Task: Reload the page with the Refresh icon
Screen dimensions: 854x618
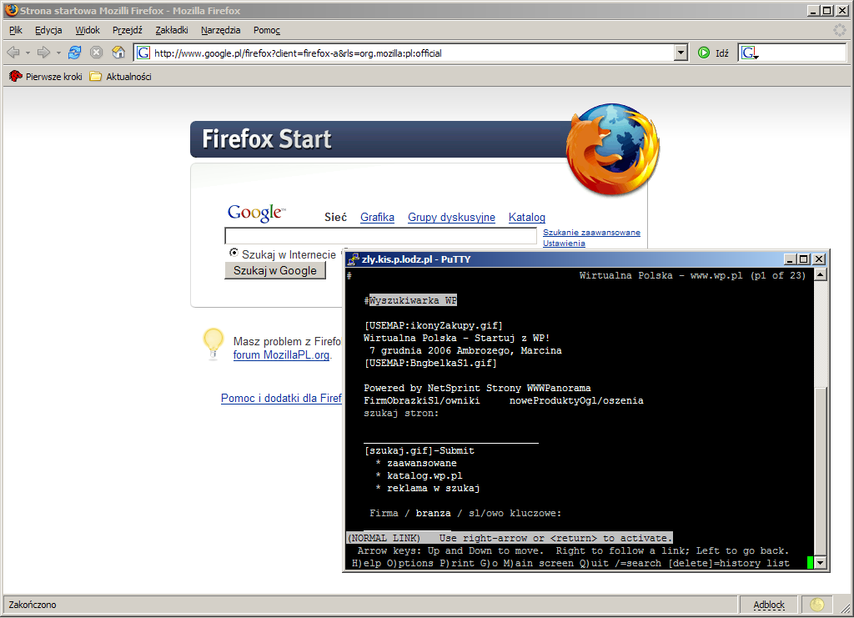Action: pos(74,53)
